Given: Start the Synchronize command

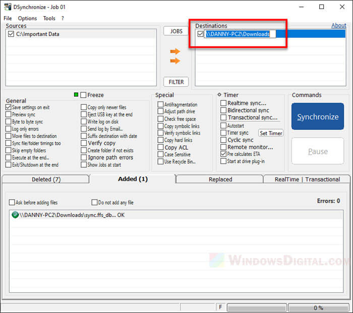Looking at the screenshot, I should click(x=318, y=116).
